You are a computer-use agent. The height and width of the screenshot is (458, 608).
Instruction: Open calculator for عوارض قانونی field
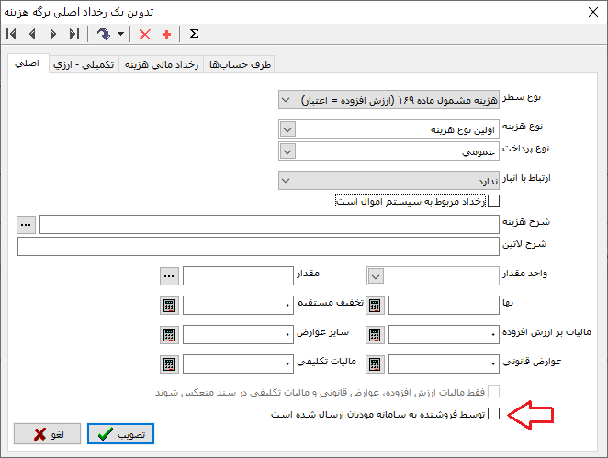[376, 364]
